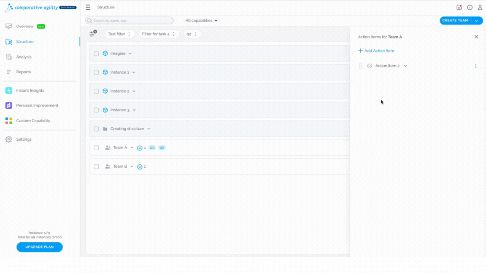
Task: Click the Instant Insights lightning icon
Action: pyautogui.click(x=9, y=91)
